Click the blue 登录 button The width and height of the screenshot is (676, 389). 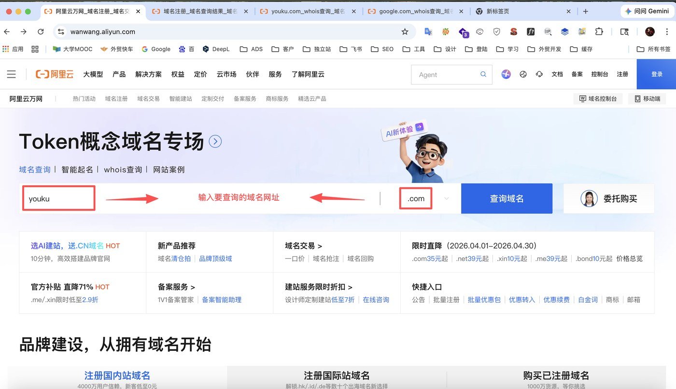pos(656,74)
